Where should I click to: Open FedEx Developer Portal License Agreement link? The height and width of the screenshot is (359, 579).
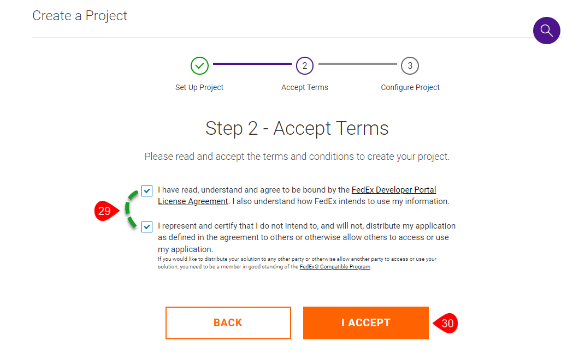(393, 190)
